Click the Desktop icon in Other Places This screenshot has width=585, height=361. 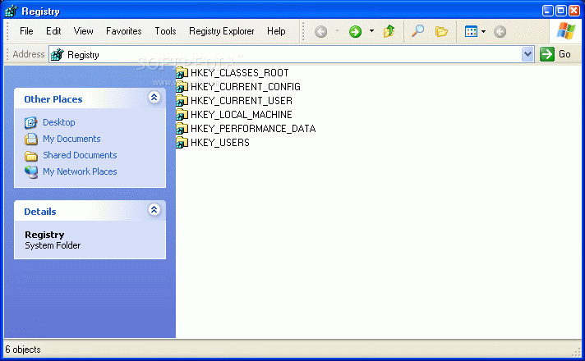(31, 122)
